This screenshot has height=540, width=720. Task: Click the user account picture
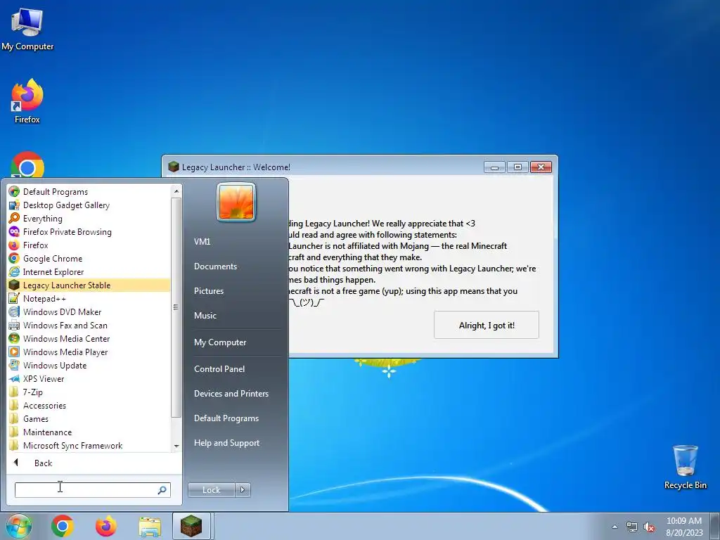tap(236, 202)
